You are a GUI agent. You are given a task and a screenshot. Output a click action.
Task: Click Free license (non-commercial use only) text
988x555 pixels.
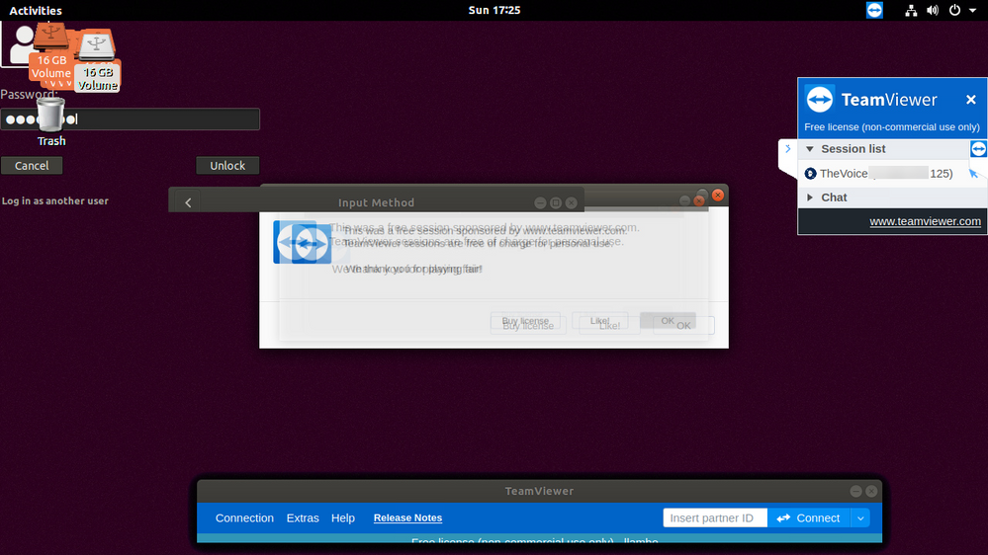[x=892, y=127]
